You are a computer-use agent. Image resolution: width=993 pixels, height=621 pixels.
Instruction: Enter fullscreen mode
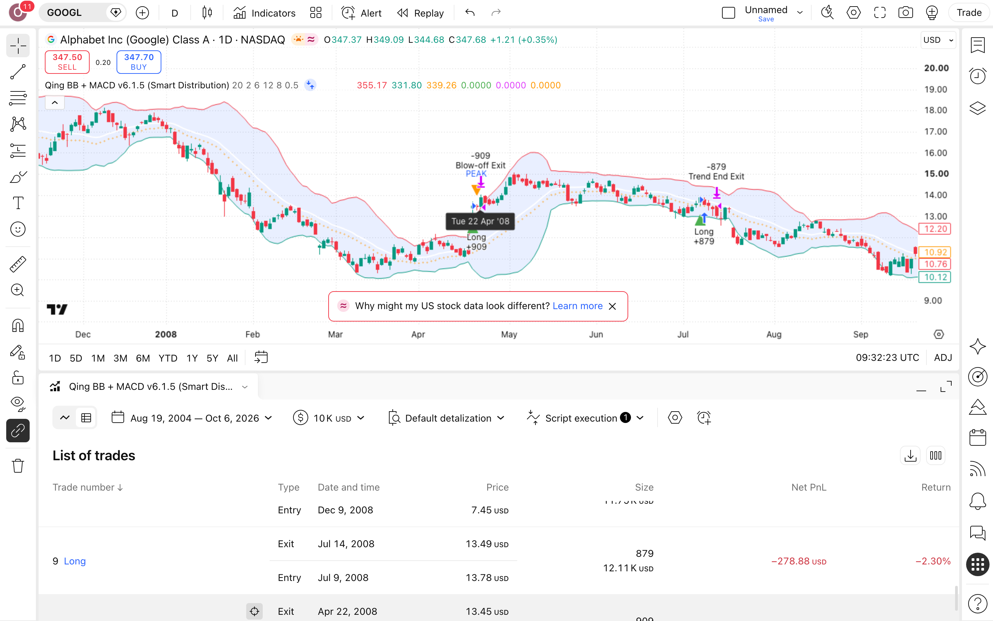coord(879,13)
